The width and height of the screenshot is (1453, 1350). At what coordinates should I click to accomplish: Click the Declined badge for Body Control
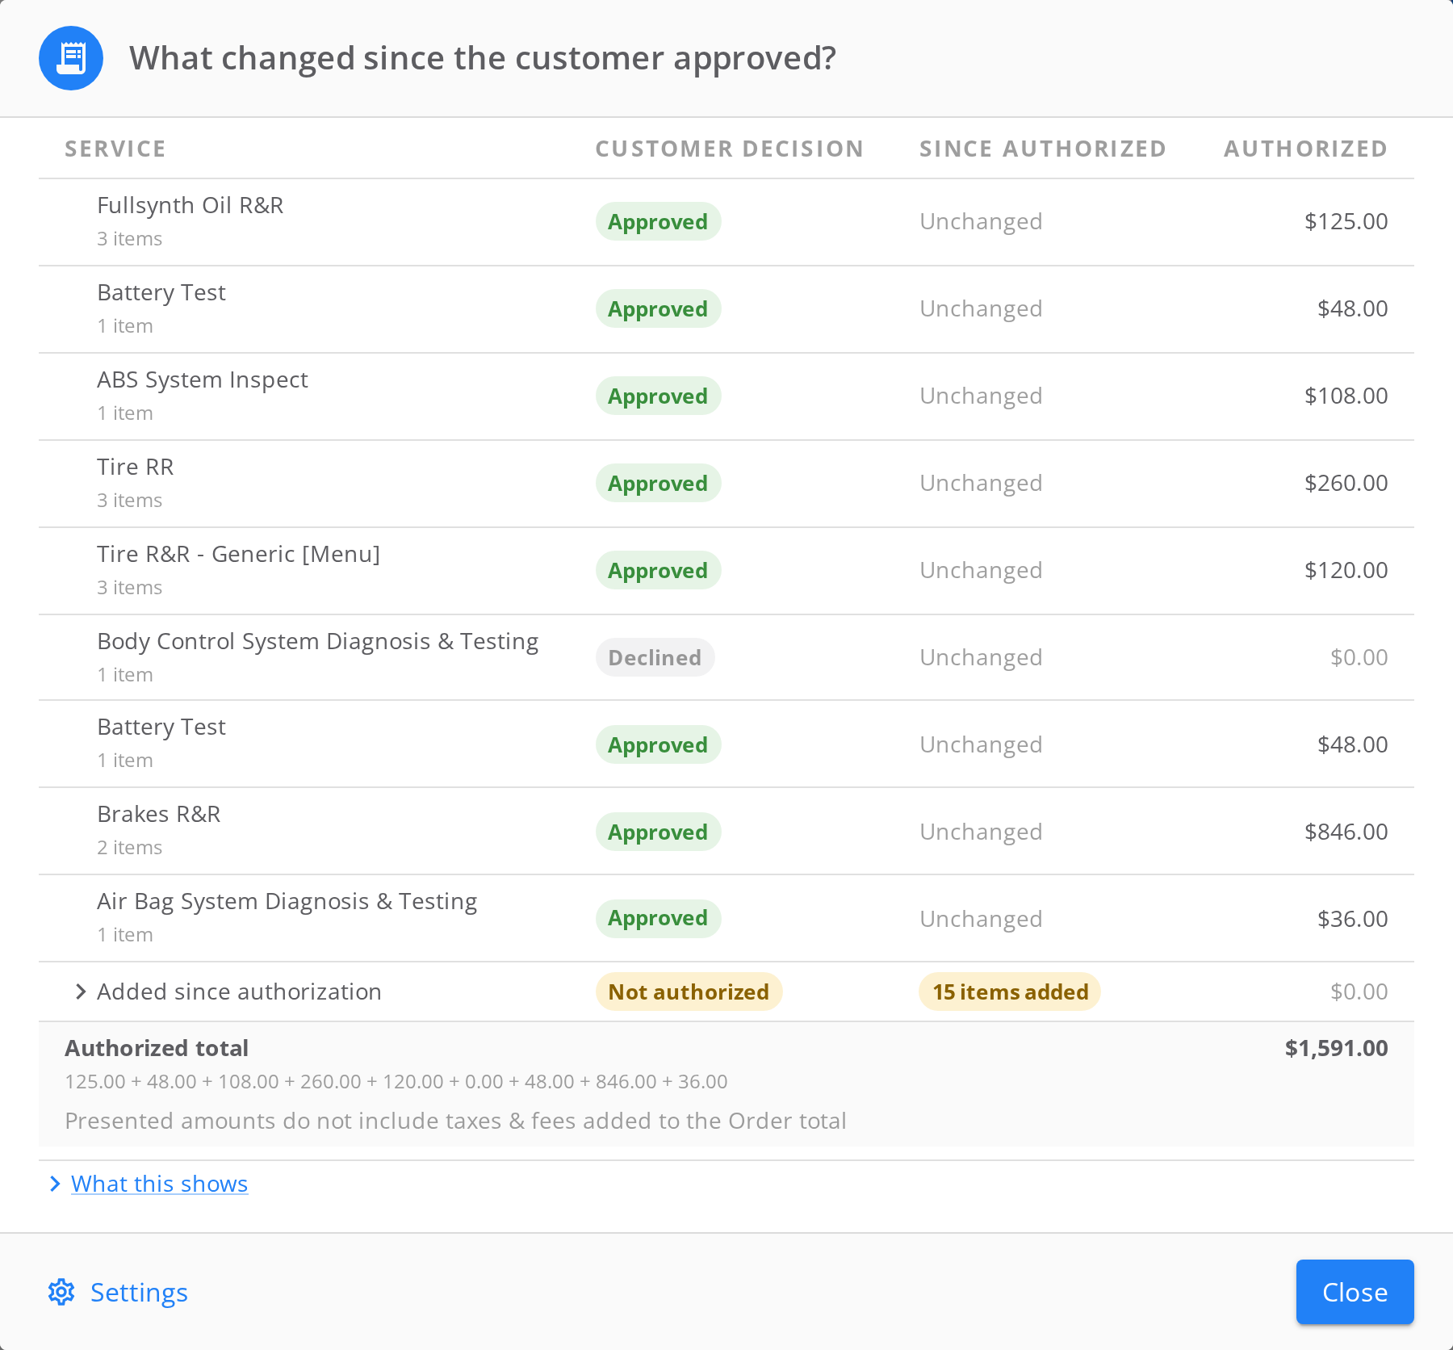[x=655, y=657]
